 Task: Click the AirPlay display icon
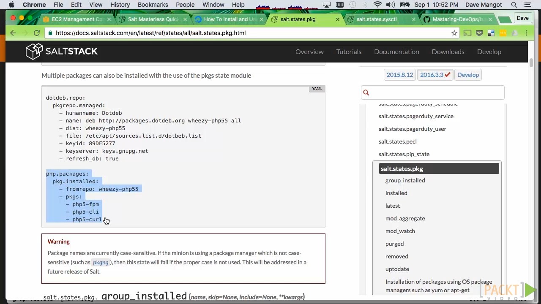pyautogui.click(x=327, y=5)
